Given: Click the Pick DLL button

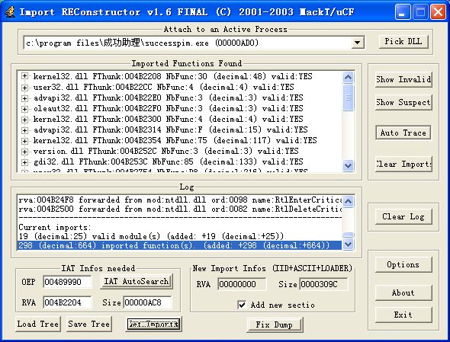Looking at the screenshot, I should (x=403, y=41).
